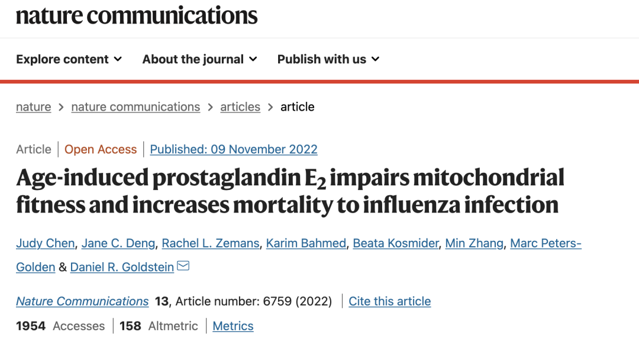The image size is (639, 348).
Task: Select author Karim Bahmed
Action: click(306, 243)
